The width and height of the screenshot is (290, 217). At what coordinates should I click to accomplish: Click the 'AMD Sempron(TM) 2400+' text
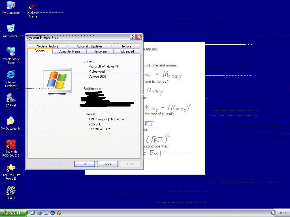click(x=106, y=119)
